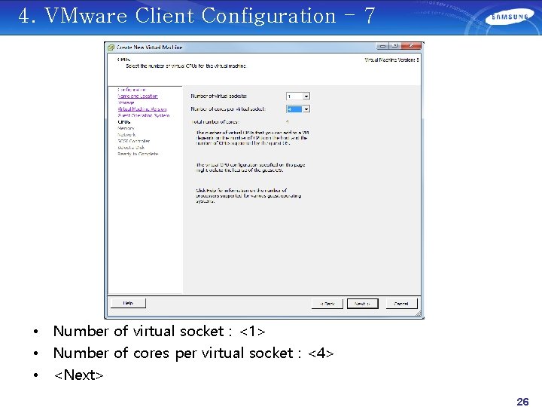
Task: Click the Create New Virtual Machine title icon
Action: click(111, 47)
